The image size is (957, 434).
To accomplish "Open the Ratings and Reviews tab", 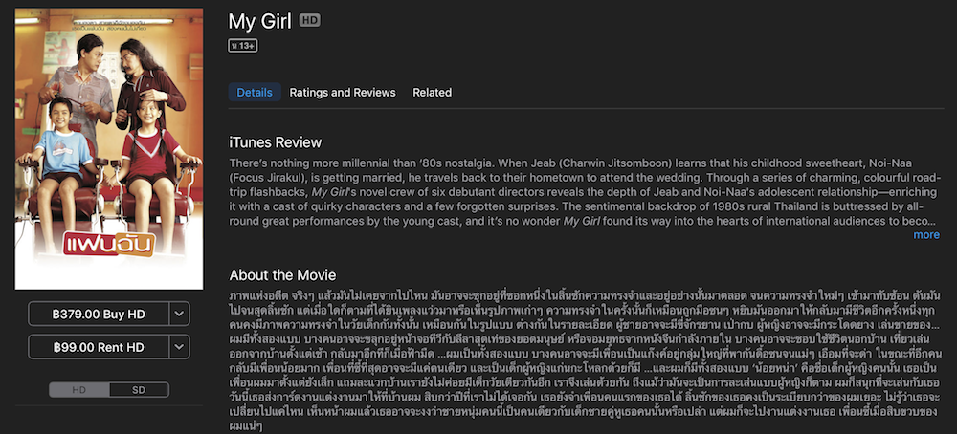I will tap(343, 93).
